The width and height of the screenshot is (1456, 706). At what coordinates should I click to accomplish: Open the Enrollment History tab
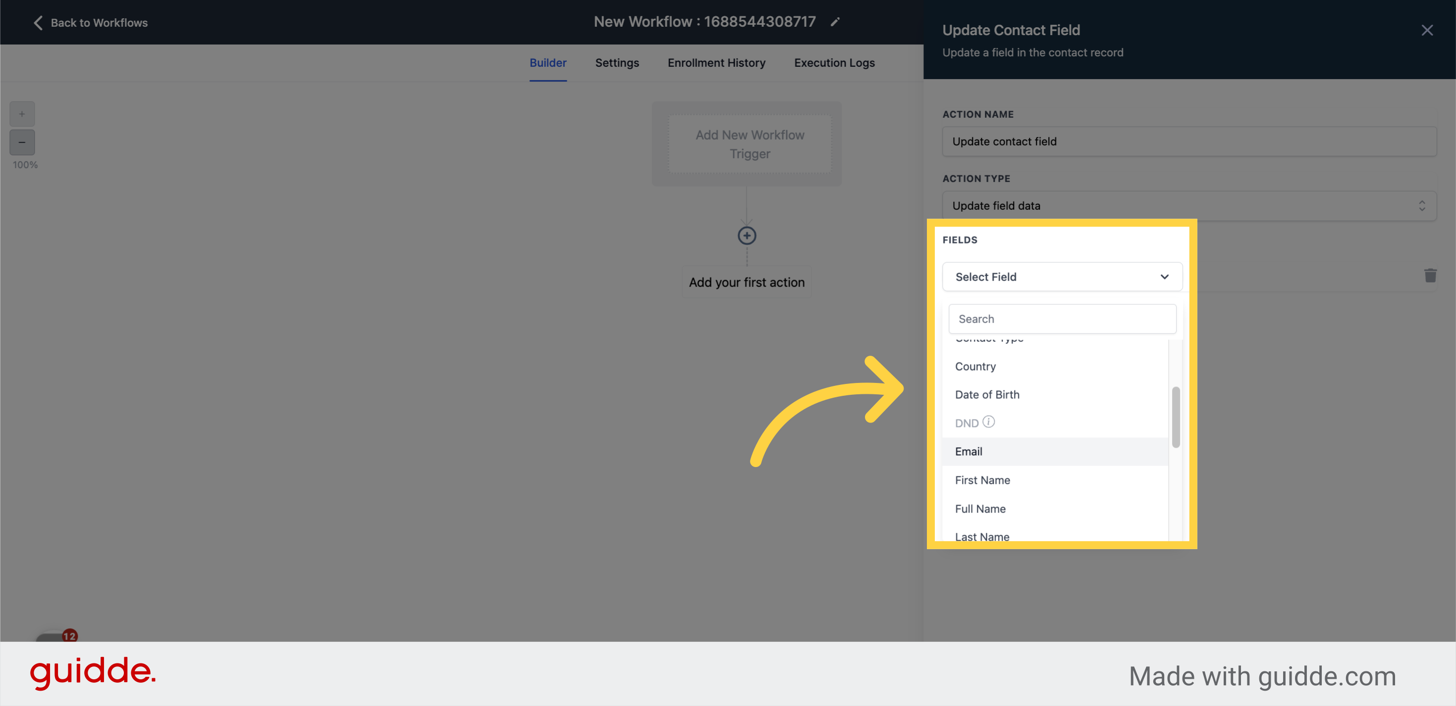pyautogui.click(x=716, y=63)
